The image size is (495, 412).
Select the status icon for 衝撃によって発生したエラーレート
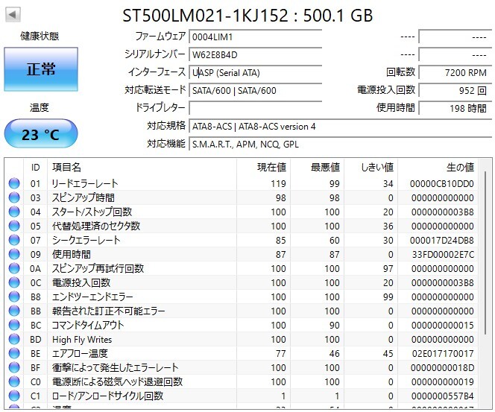pos(14,367)
